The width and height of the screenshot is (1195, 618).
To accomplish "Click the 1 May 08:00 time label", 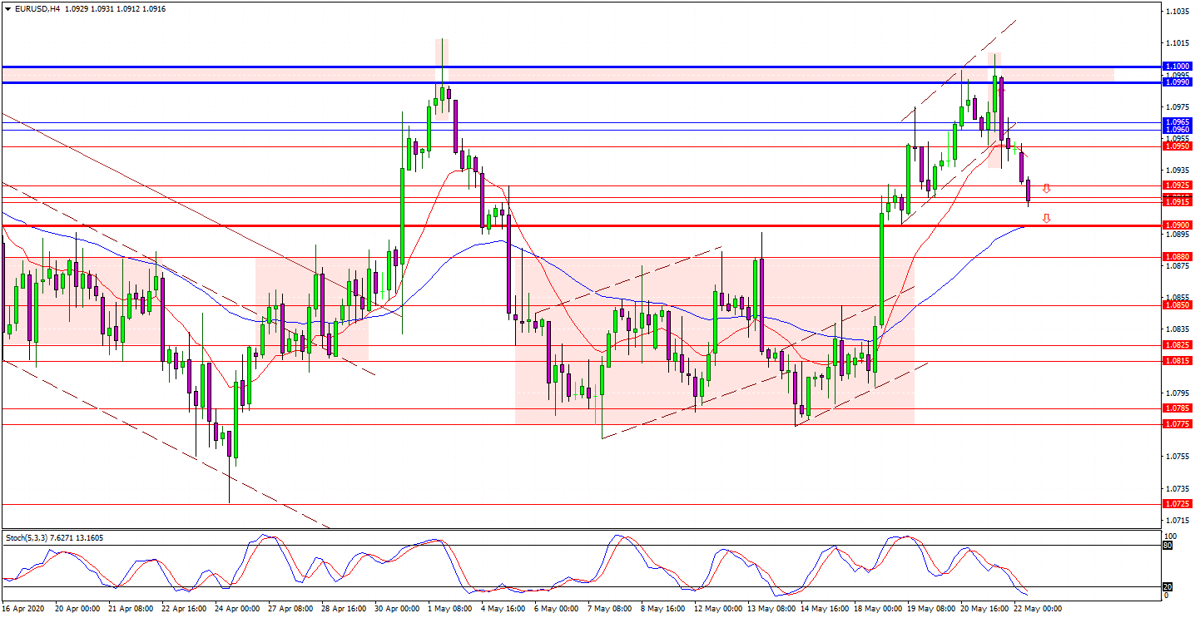I will [x=450, y=609].
